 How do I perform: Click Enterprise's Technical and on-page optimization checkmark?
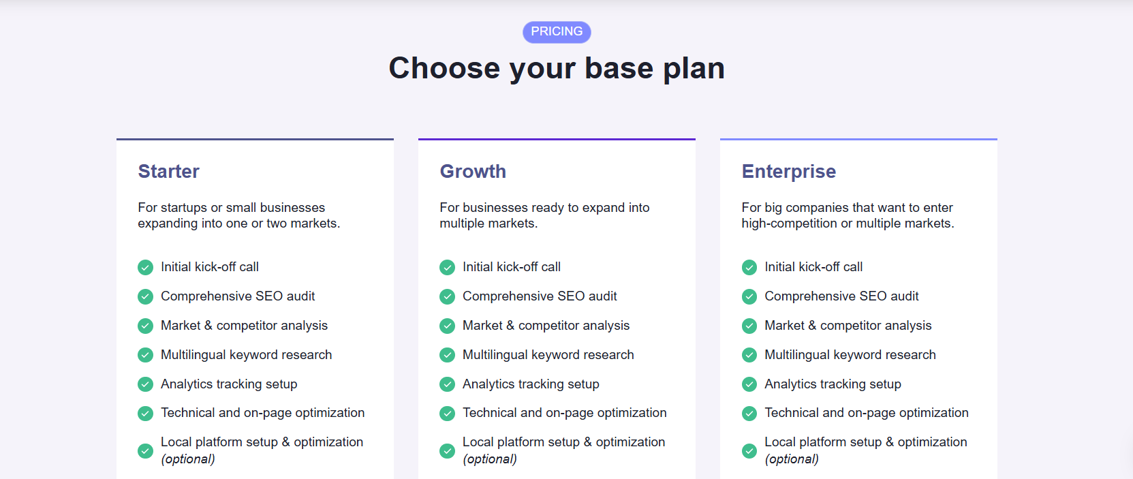[x=749, y=414]
